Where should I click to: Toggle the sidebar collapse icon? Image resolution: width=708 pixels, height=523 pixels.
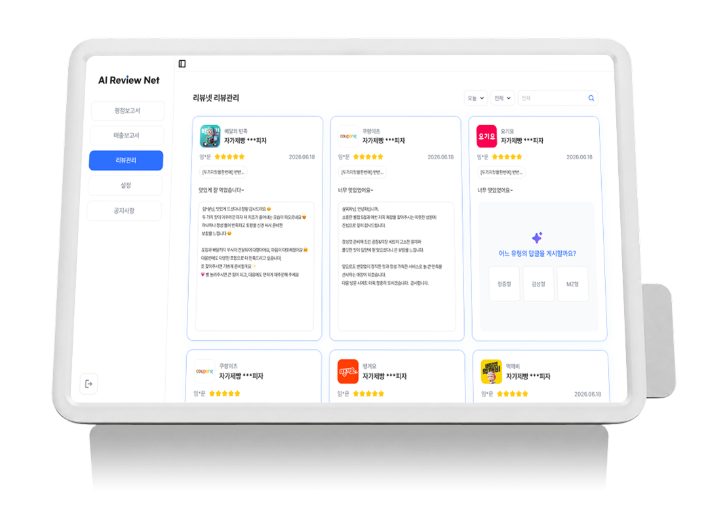coord(182,64)
